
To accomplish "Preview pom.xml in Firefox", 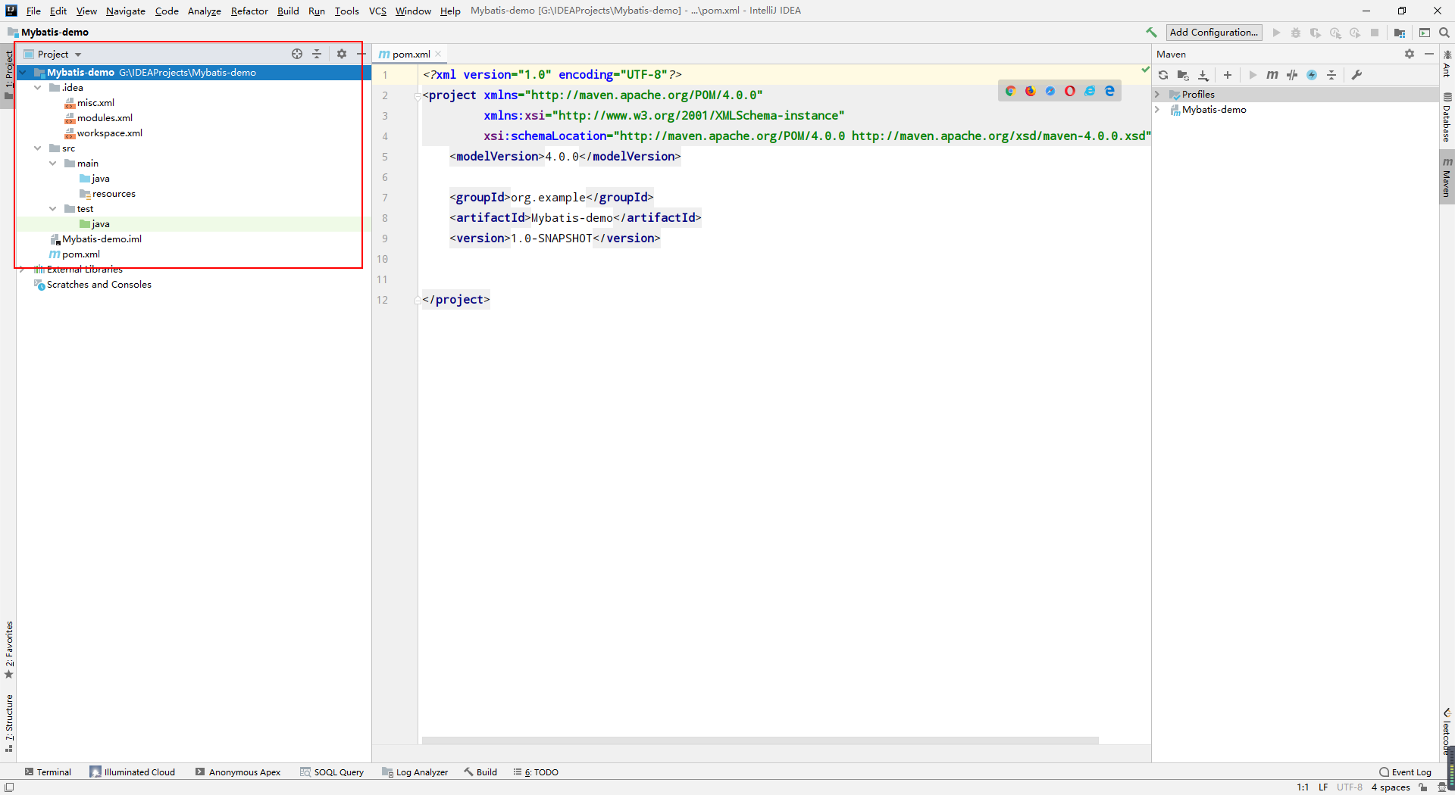I will click(x=1030, y=91).
